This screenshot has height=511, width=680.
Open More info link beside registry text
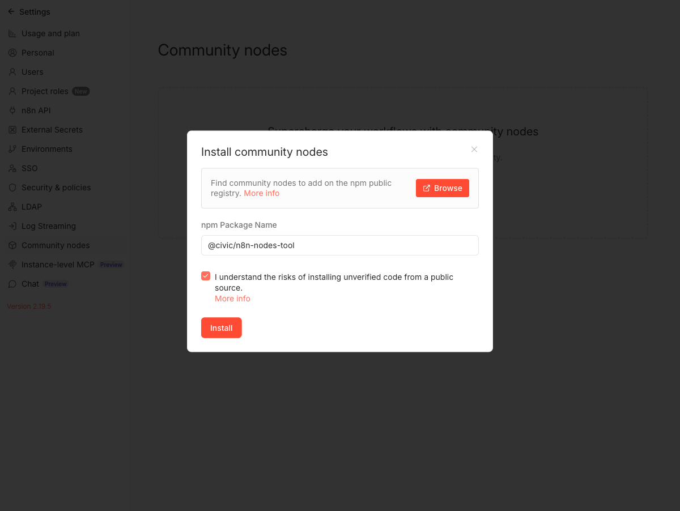(x=262, y=193)
